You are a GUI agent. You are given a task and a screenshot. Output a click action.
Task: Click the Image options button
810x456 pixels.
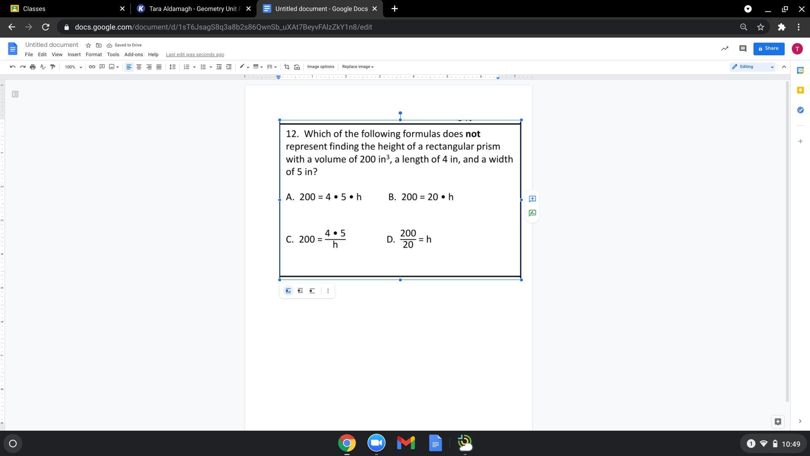[x=321, y=67]
